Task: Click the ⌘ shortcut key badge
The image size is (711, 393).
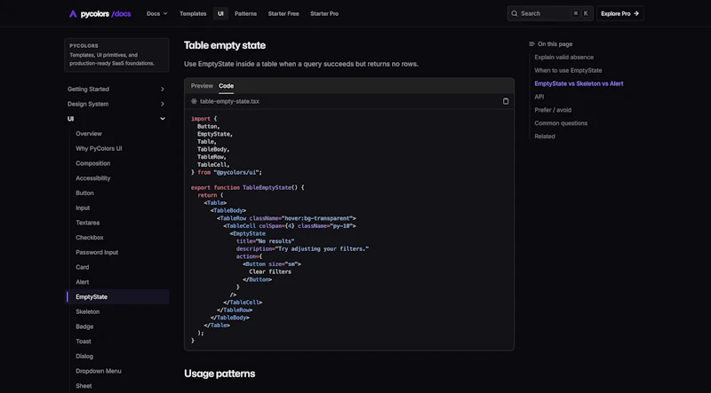Action: click(x=575, y=13)
